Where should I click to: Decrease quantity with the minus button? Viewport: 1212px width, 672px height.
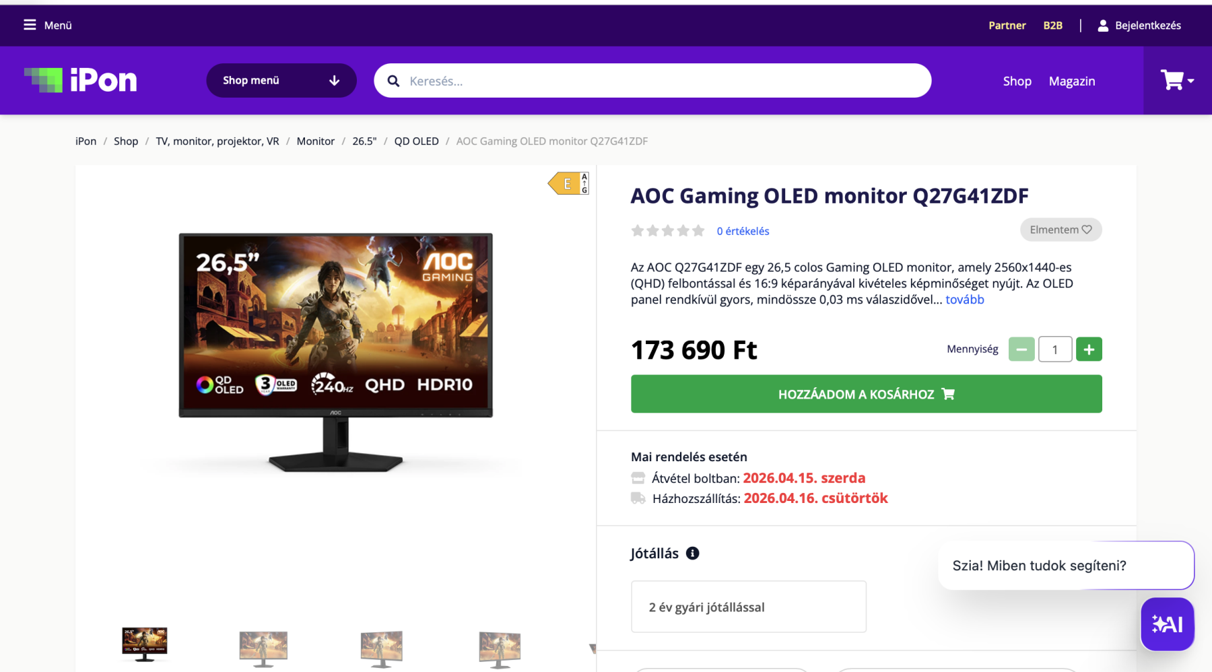(x=1021, y=349)
